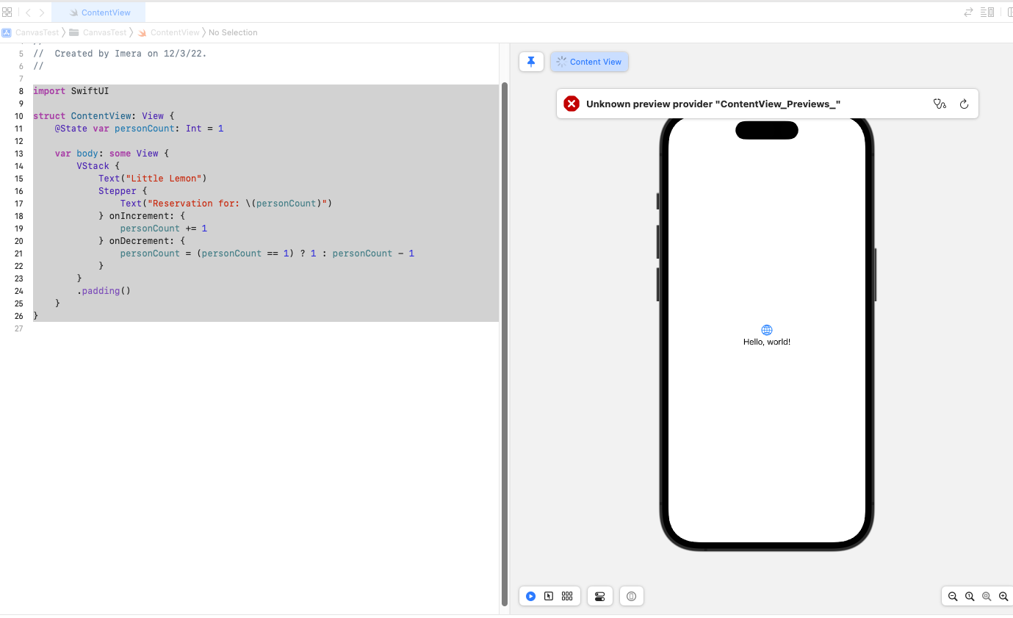This screenshot has width=1013, height=618.
Task: Zoom preview to actual size
Action: [970, 596]
